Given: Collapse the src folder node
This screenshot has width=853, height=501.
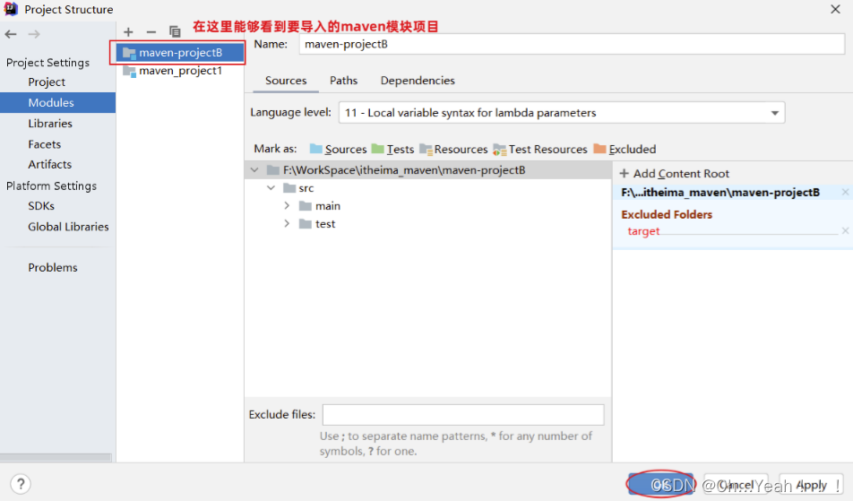Looking at the screenshot, I should (x=271, y=188).
